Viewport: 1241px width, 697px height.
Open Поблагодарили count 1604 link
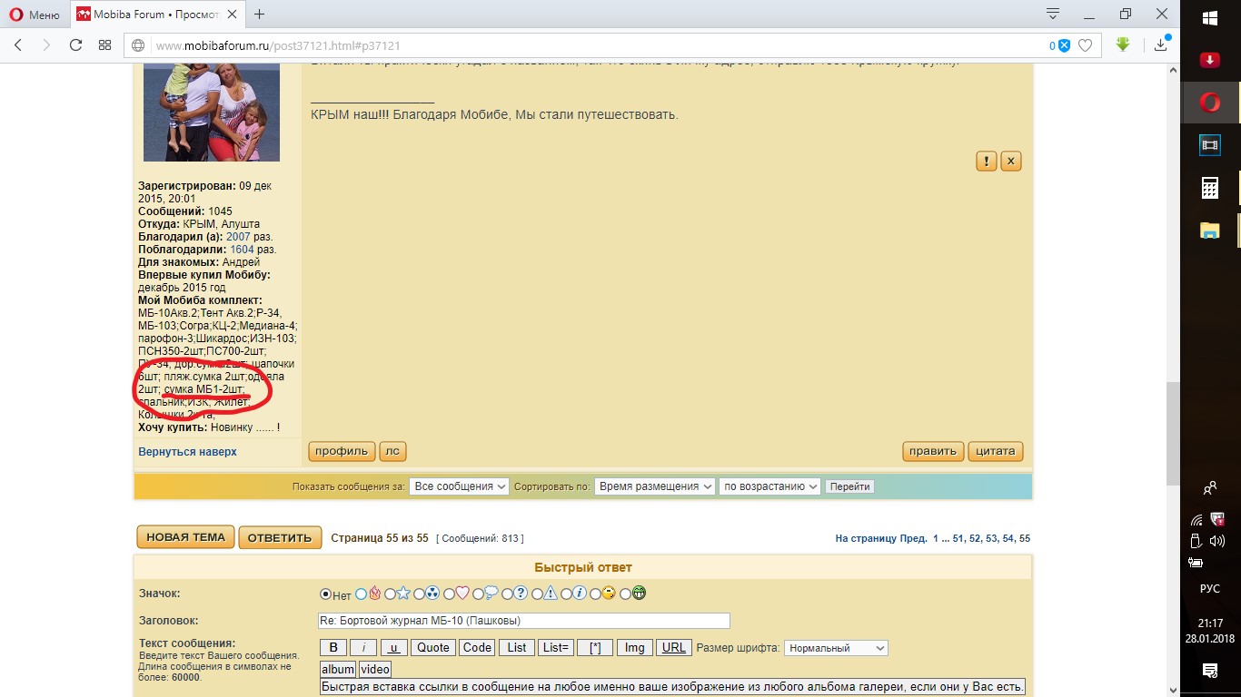[x=242, y=250]
